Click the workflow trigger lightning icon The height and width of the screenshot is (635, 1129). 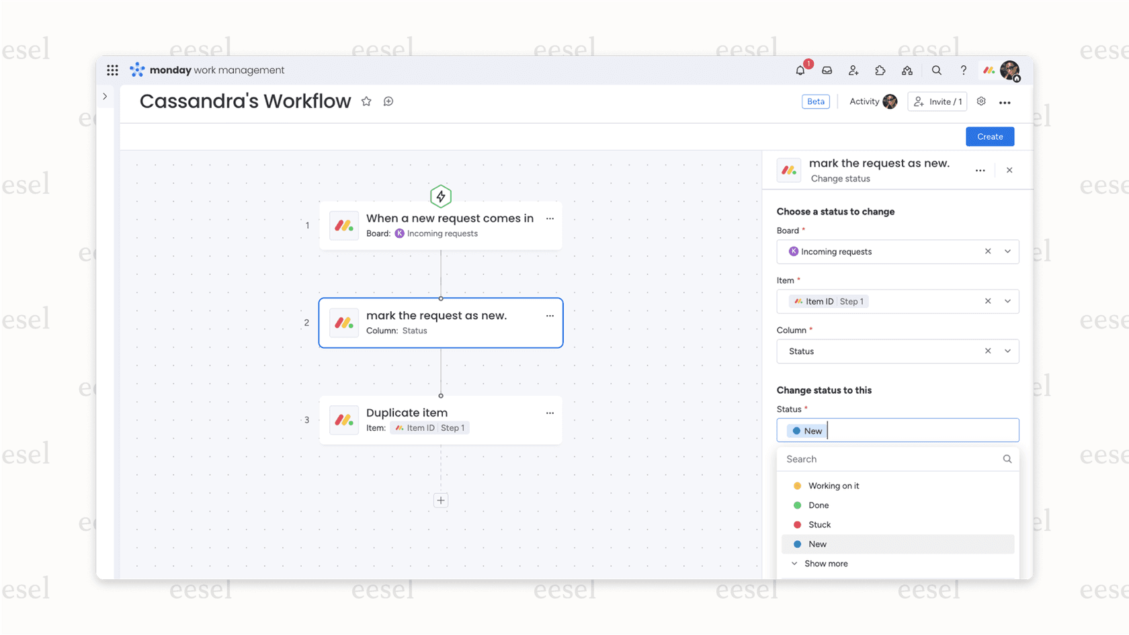coord(441,196)
